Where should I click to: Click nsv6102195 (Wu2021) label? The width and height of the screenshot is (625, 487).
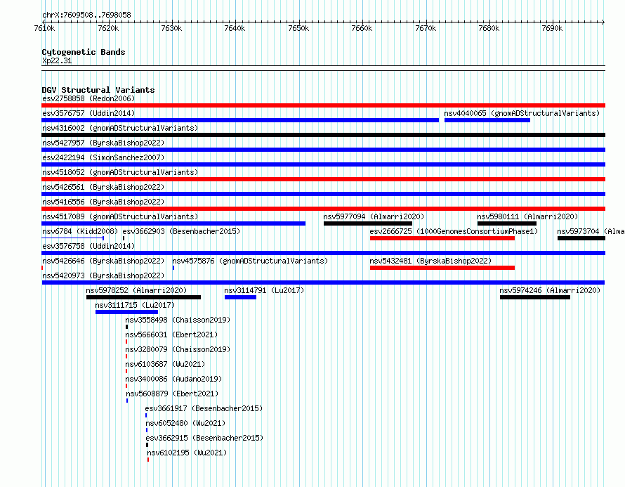point(187,453)
